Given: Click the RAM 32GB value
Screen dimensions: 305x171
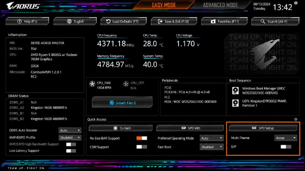Looking at the screenshot, I should coord(35,66).
